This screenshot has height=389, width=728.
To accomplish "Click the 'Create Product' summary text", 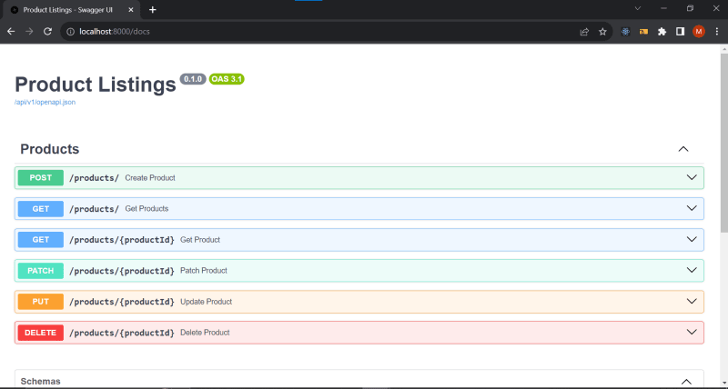I will click(150, 178).
